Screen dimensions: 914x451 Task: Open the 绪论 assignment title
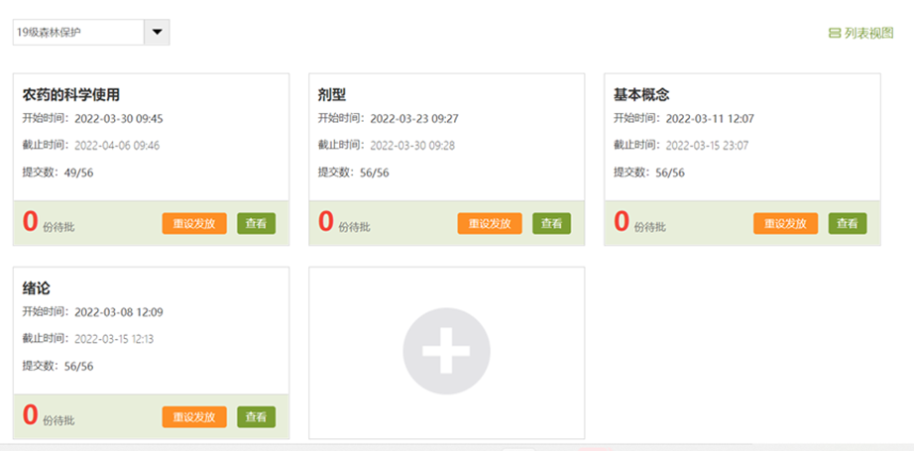pyautogui.click(x=37, y=288)
